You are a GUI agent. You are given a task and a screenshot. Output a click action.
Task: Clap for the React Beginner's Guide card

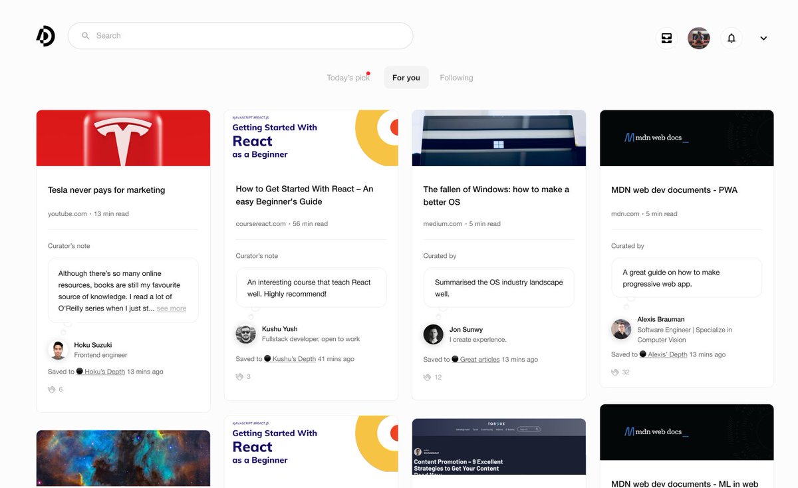[x=240, y=377]
